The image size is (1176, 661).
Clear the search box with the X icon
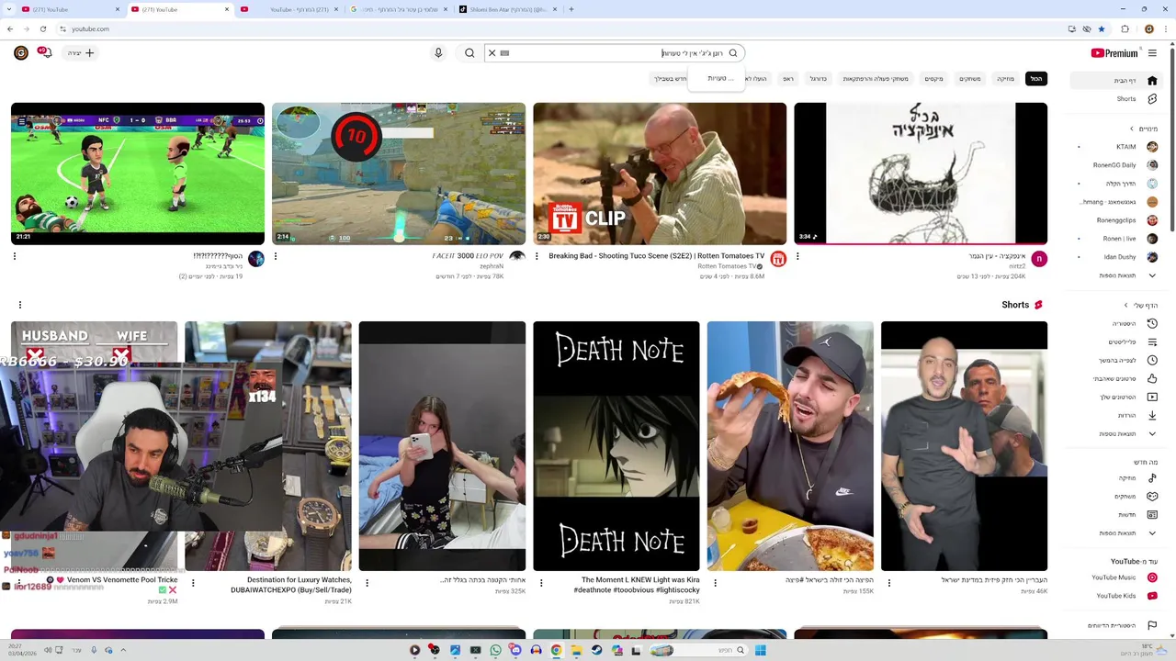click(492, 53)
